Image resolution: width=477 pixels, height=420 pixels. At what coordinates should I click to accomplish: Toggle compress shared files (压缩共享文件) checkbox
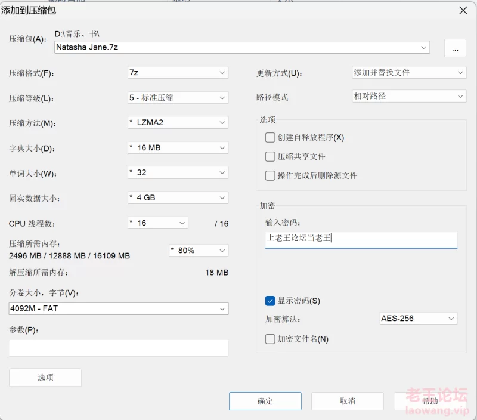pyautogui.click(x=270, y=157)
